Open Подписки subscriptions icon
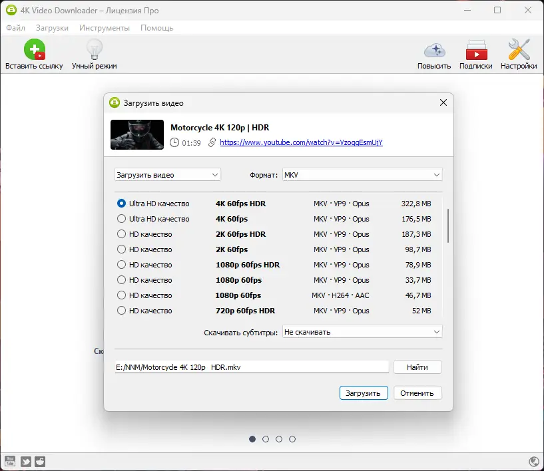Image resolution: width=544 pixels, height=471 pixels. 476,50
